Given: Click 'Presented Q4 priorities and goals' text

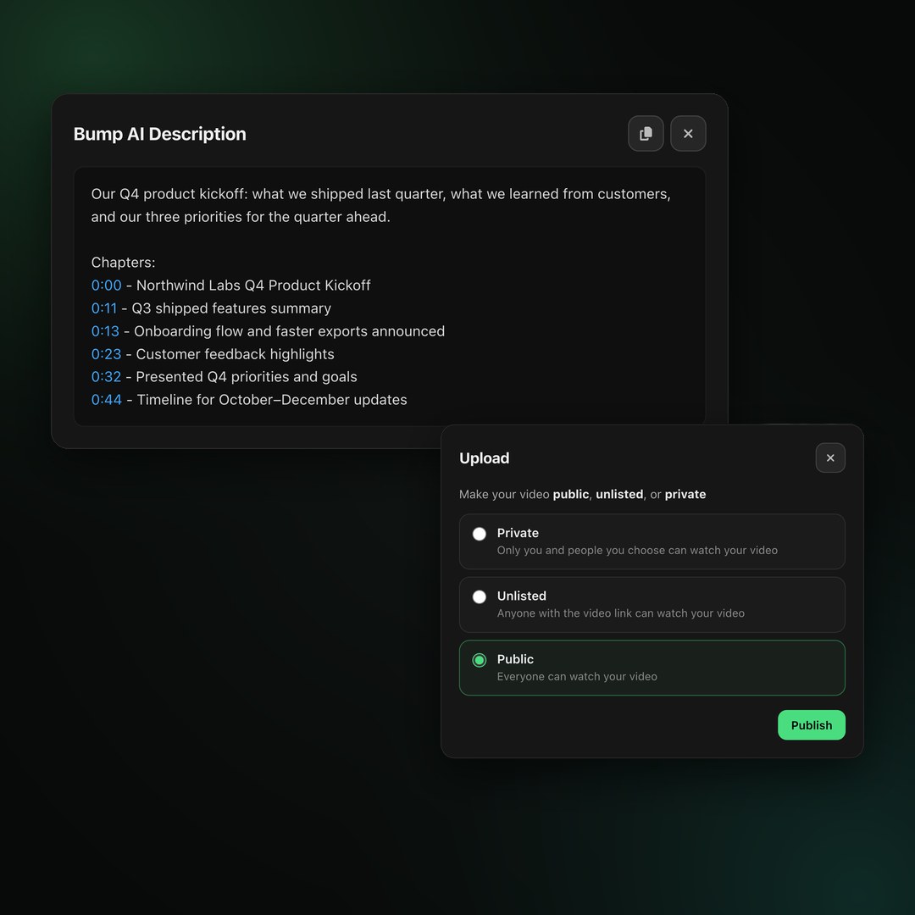Looking at the screenshot, I should coord(247,377).
